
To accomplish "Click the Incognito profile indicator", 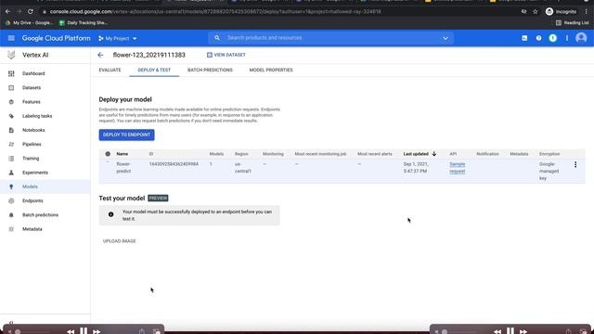I will [561, 12].
